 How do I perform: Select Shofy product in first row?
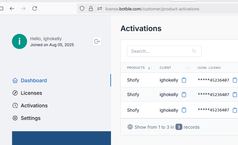click(x=133, y=80)
